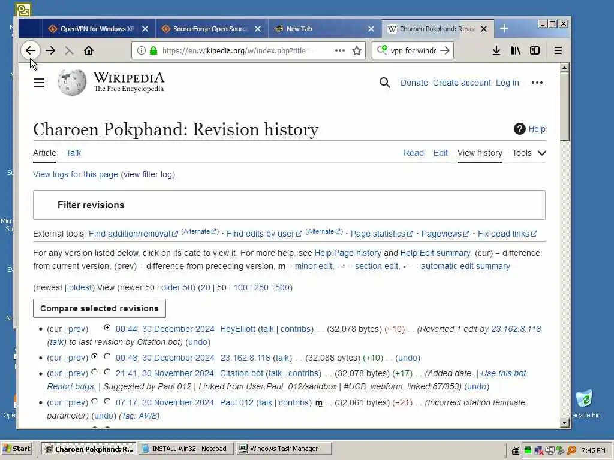Viewport: 614px width, 460px height.
Task: Click the 'vpn for windc' search box
Action: coord(413,50)
